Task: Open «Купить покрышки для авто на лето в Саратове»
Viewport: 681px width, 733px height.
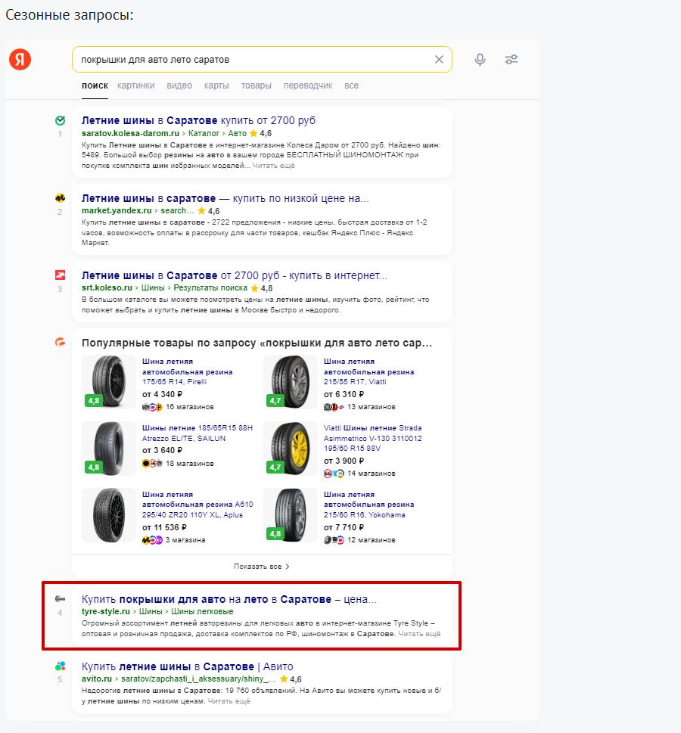Action: (229, 599)
